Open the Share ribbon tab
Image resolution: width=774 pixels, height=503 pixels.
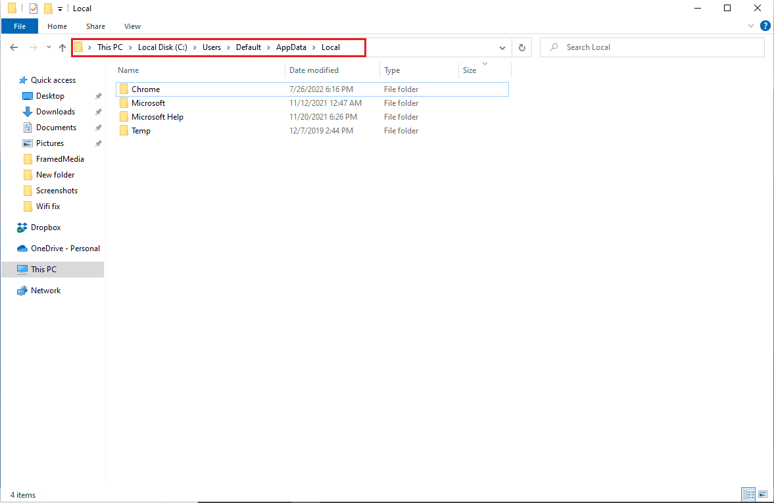click(95, 26)
